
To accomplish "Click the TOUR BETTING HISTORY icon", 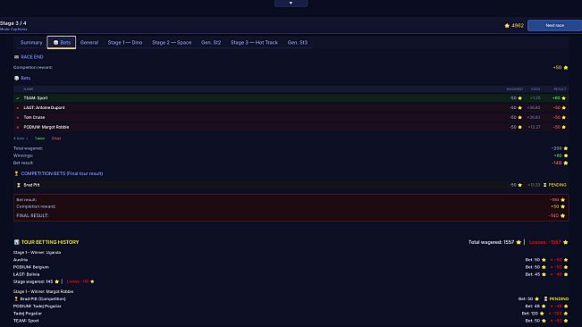I will pyautogui.click(x=16, y=242).
